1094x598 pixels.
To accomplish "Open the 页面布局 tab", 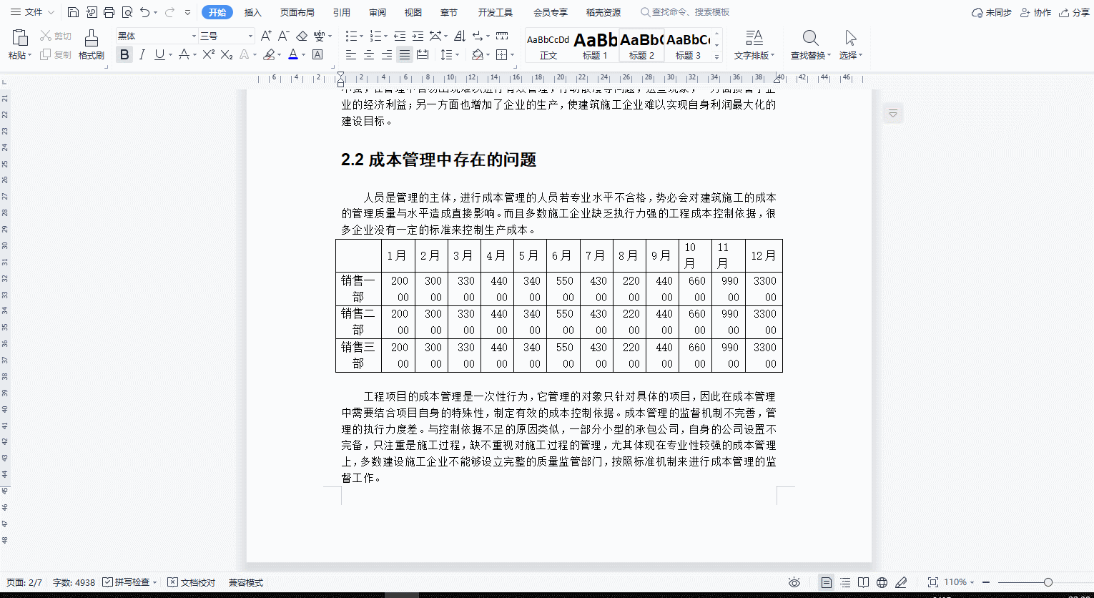I will pos(297,12).
